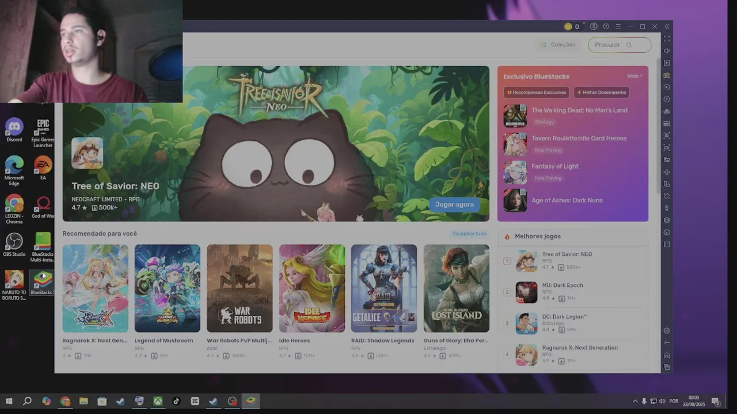Select OBS Studio desktop shortcut
The height and width of the screenshot is (414, 737).
14,244
